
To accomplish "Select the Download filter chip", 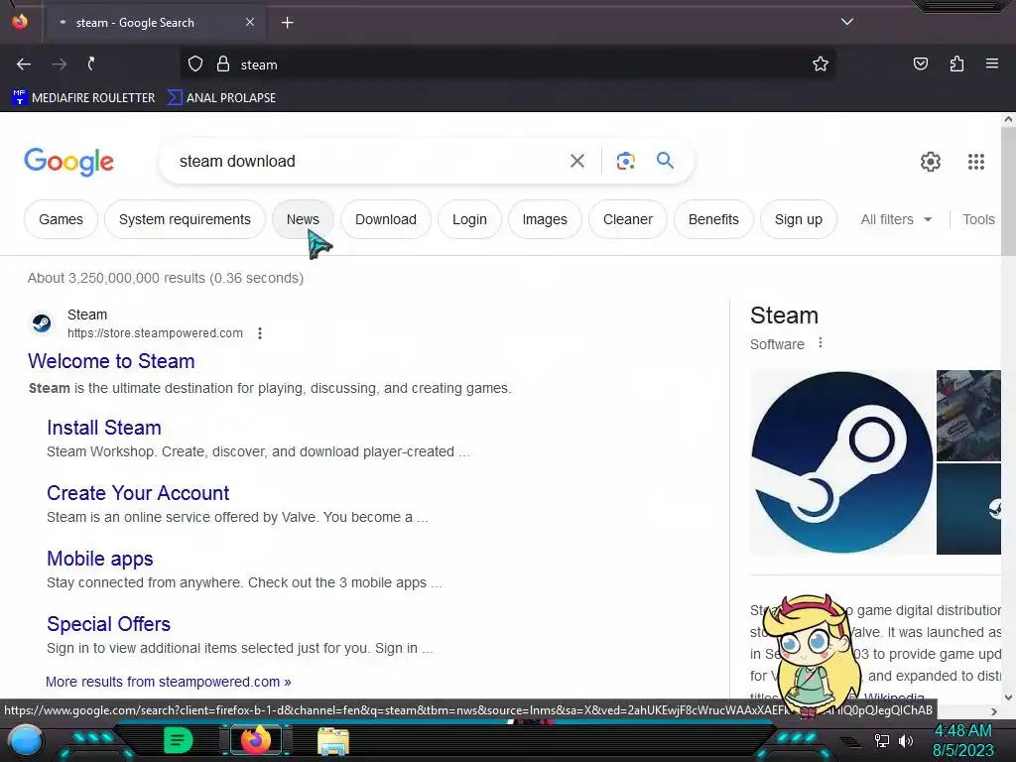I will (386, 219).
